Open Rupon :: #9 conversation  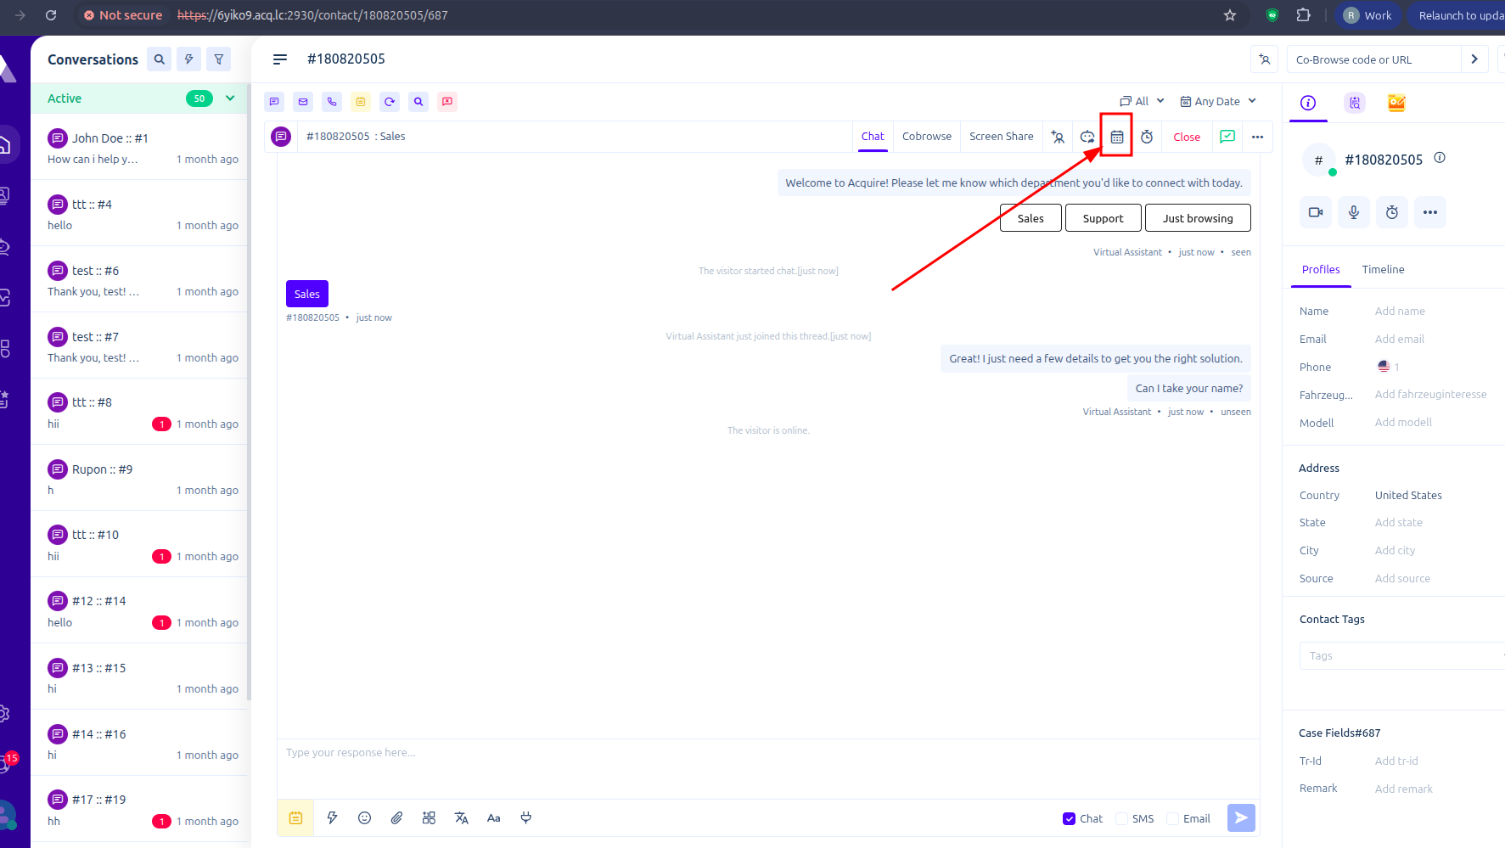click(140, 478)
